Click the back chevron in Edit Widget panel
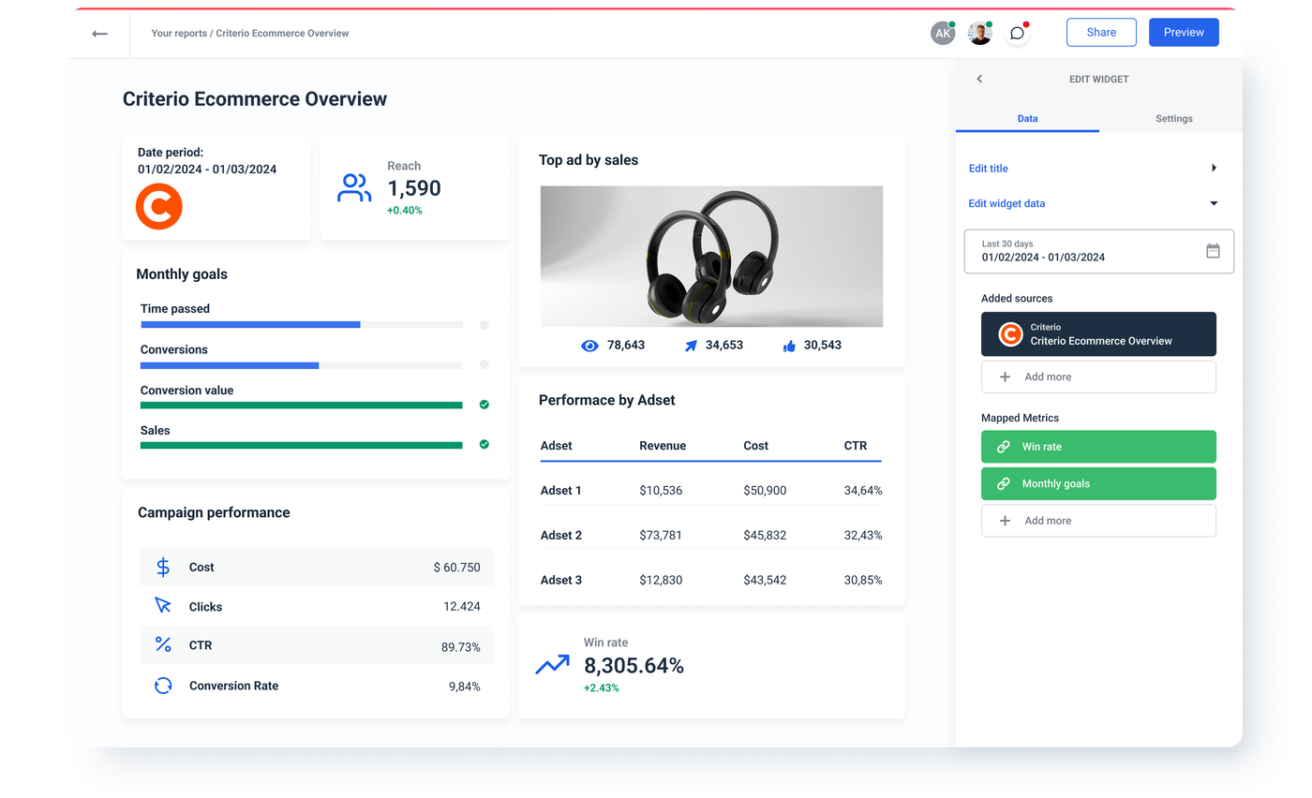The image size is (1312, 798). click(x=979, y=79)
